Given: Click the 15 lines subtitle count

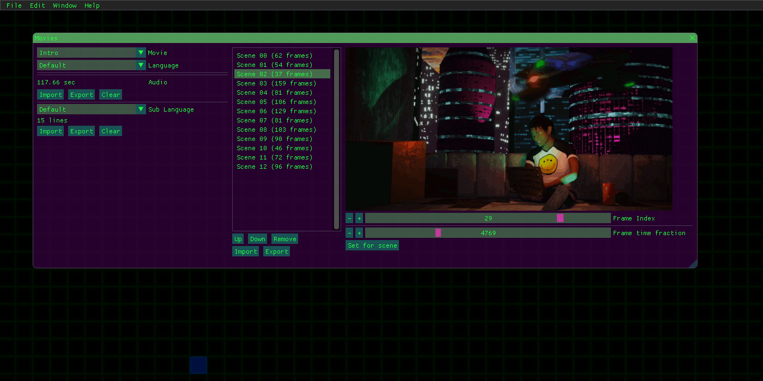Looking at the screenshot, I should pos(52,120).
